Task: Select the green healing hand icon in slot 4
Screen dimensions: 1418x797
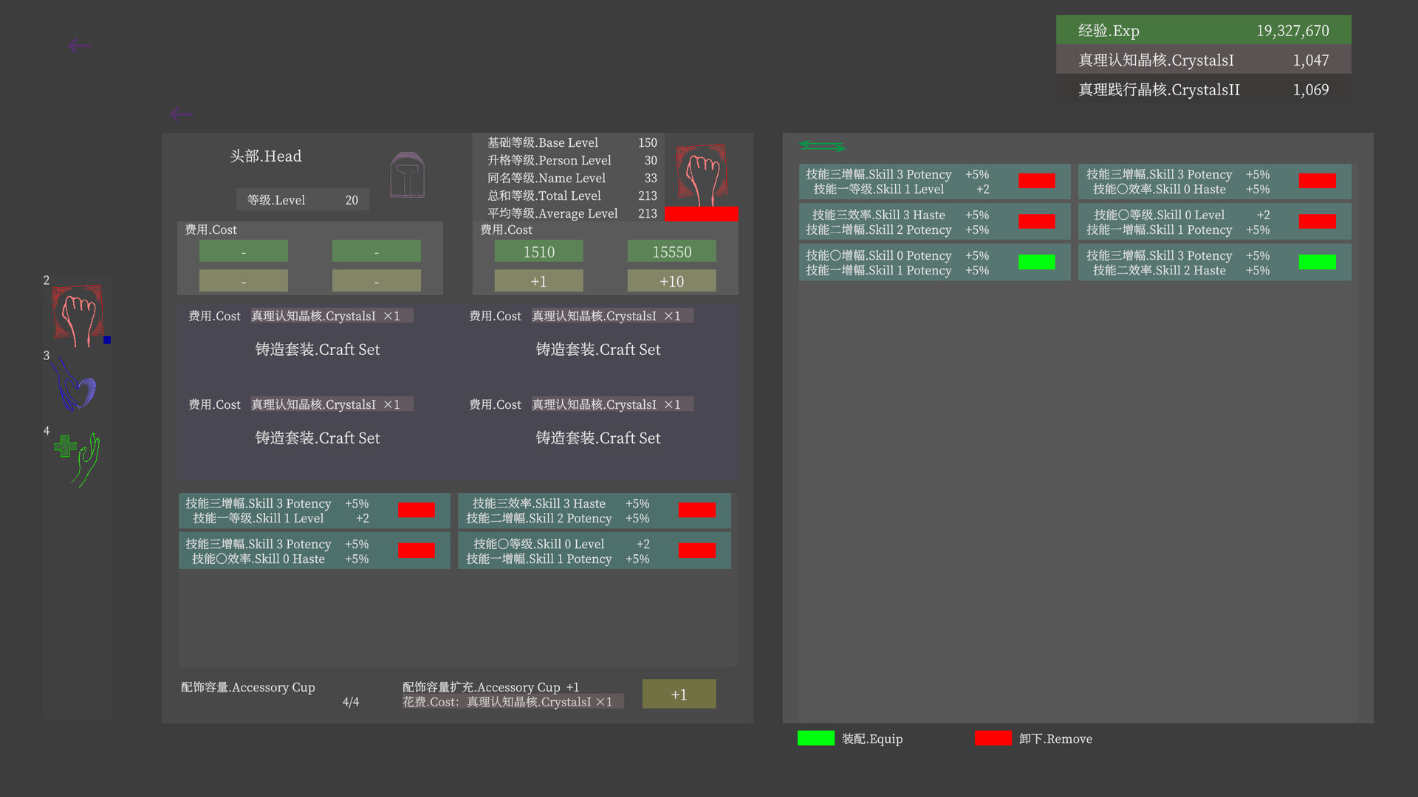Action: (78, 458)
